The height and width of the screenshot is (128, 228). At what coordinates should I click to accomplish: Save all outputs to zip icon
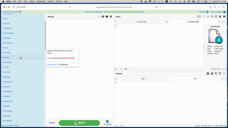208,74
